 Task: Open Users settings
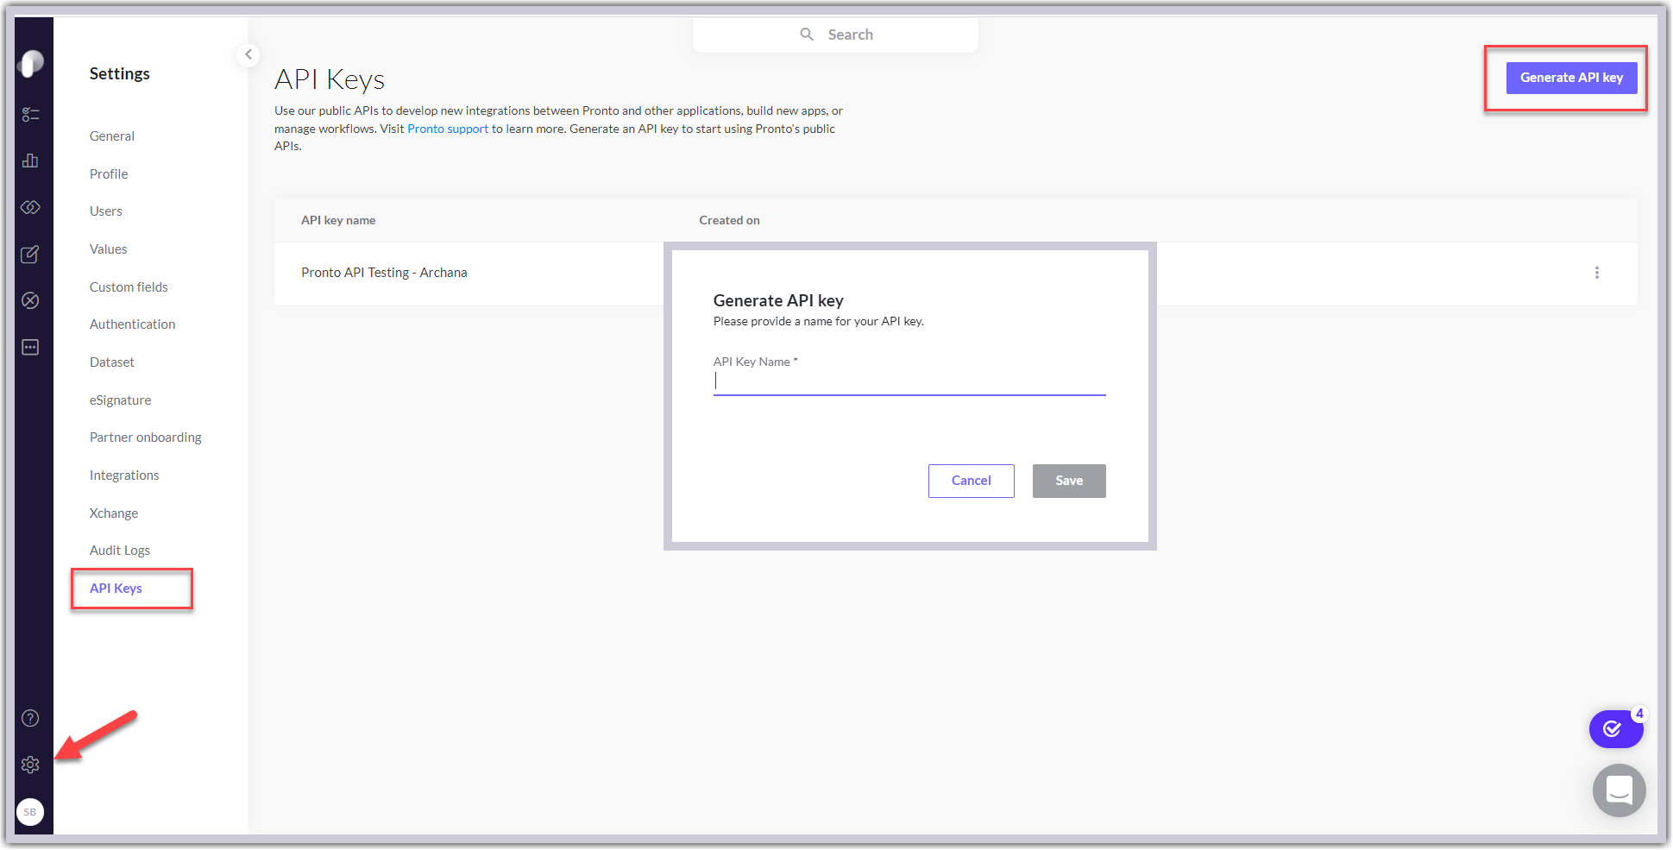pos(106,211)
